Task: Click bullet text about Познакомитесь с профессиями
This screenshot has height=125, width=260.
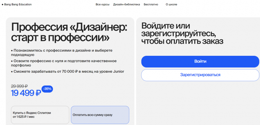Action: point(62,52)
